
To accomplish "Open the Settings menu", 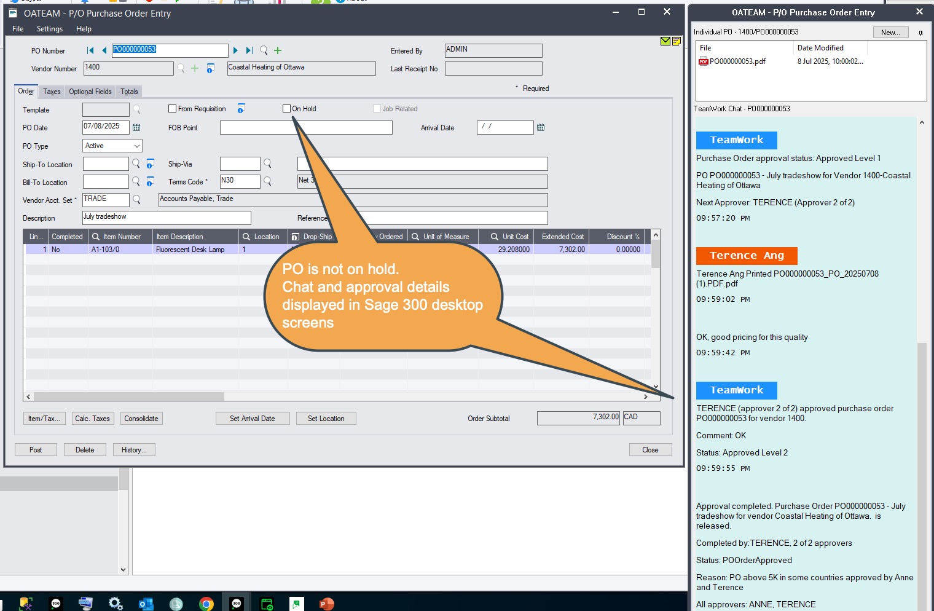I will tap(50, 29).
